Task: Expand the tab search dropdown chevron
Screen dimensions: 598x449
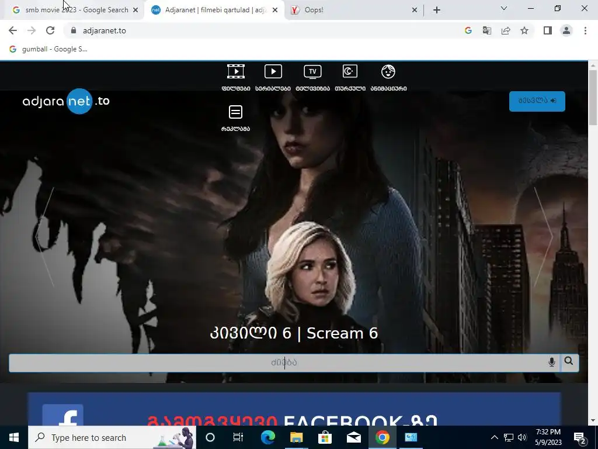Action: click(504, 8)
